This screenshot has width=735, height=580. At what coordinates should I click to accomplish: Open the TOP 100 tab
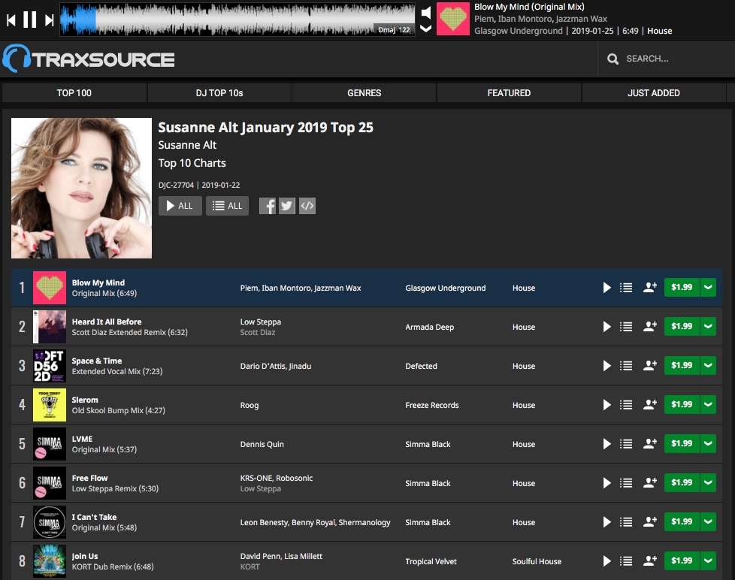(74, 92)
